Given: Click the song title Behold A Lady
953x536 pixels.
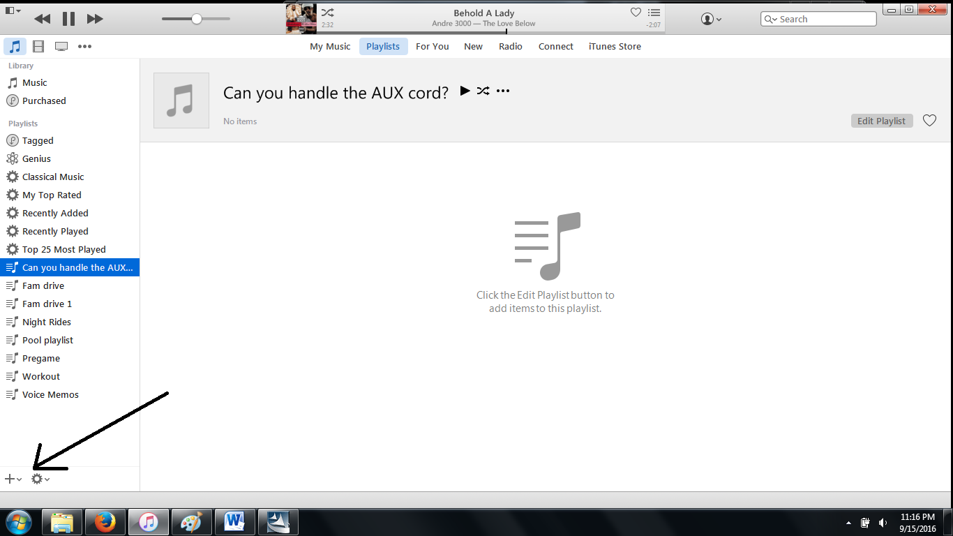Looking at the screenshot, I should click(x=484, y=13).
